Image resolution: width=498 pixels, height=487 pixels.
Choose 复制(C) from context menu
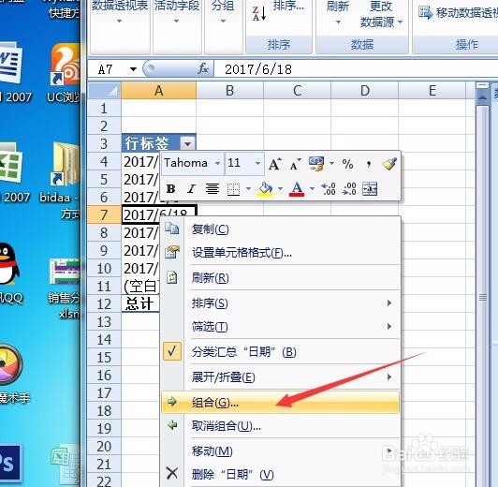280,229
